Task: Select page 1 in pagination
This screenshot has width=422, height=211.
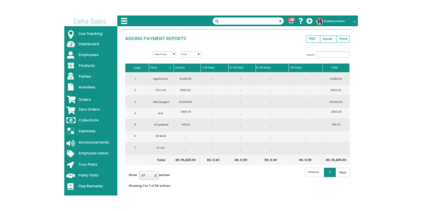Action: point(330,172)
